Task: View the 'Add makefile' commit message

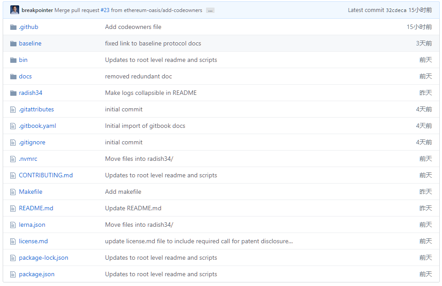Action: tap(123, 192)
